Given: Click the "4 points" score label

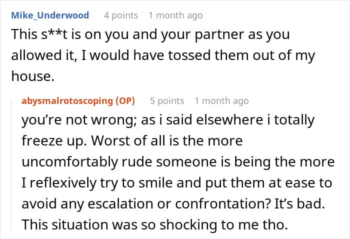Looking at the screenshot, I should click(121, 15).
